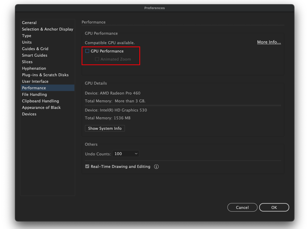Select Appearance of Black section
Image resolution: width=307 pixels, height=229 pixels.
point(41,107)
